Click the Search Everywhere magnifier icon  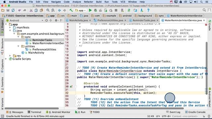tap(204, 10)
